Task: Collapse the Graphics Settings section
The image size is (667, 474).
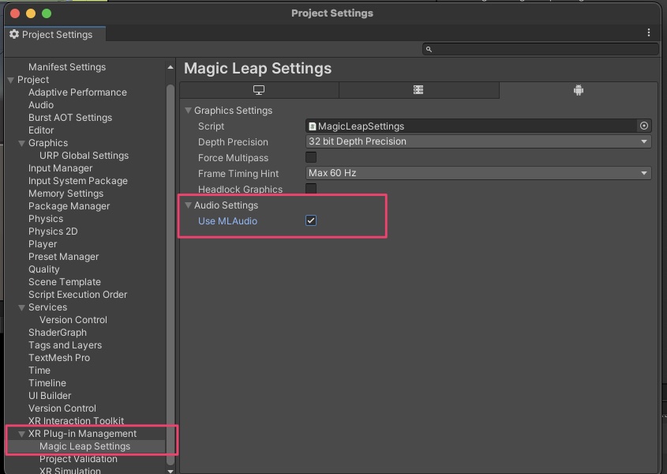Action: tap(188, 111)
